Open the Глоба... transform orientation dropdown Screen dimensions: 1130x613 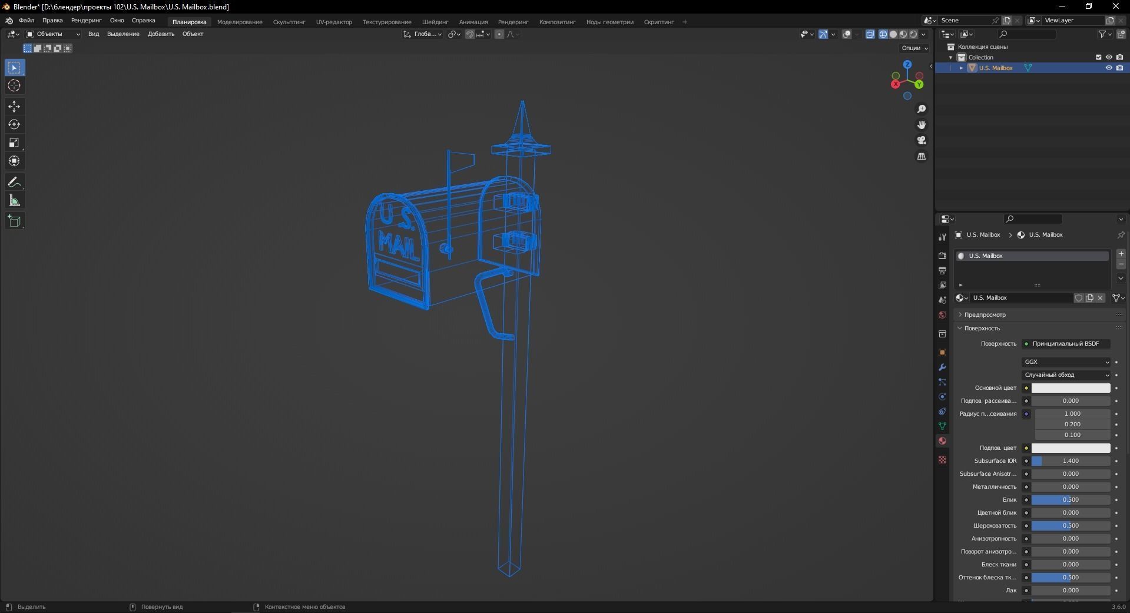(x=423, y=34)
